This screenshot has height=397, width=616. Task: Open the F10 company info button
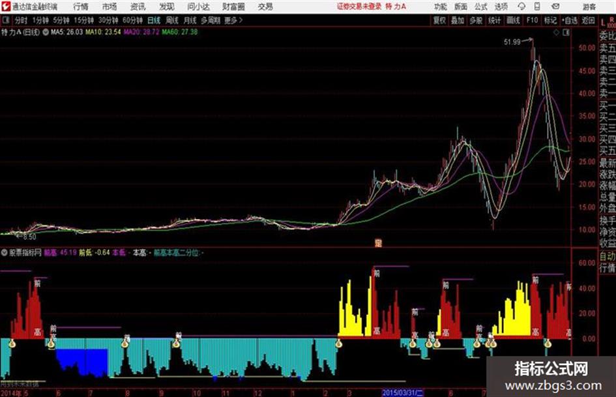(x=532, y=20)
